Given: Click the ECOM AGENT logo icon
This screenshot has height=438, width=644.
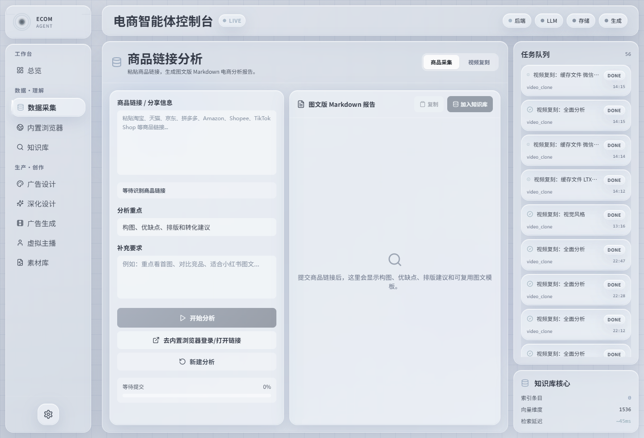Looking at the screenshot, I should pyautogui.click(x=21, y=22).
